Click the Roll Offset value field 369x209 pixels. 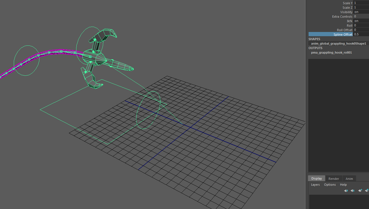point(361,30)
